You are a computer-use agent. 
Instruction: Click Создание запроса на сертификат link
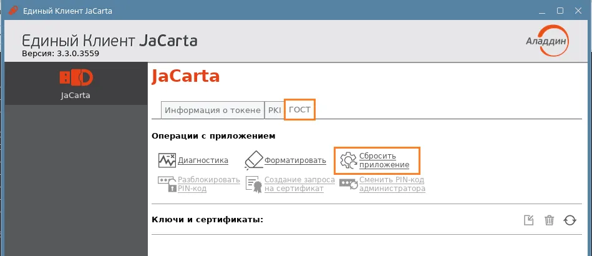[300, 184]
